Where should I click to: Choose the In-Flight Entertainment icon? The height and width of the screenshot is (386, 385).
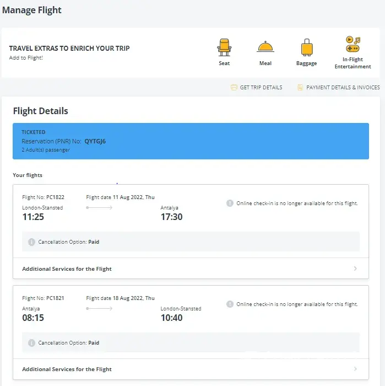(353, 45)
